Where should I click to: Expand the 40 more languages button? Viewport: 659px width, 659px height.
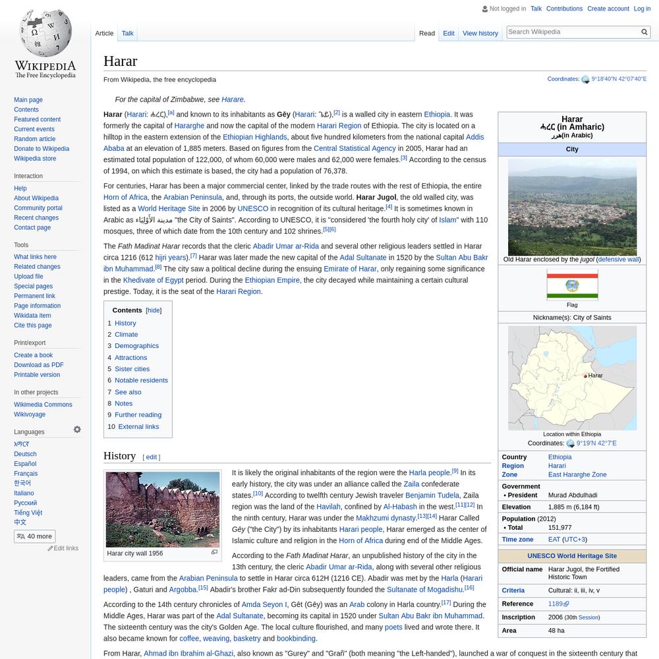coord(34,536)
